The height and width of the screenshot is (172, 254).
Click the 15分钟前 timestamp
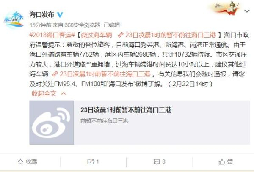pyautogui.click(x=40, y=25)
